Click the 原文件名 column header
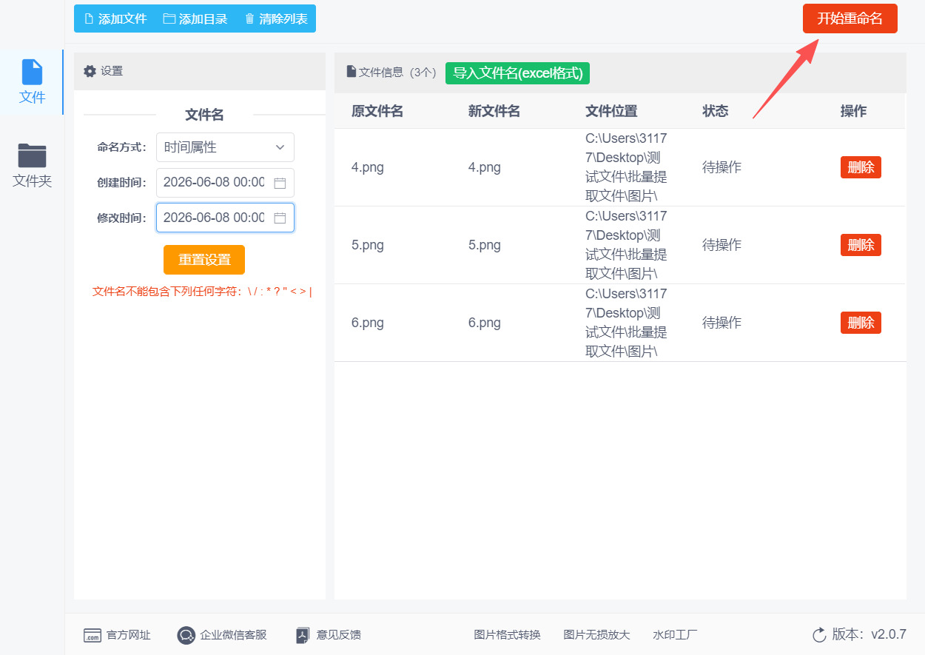Viewport: 925px width, 655px height. [377, 111]
